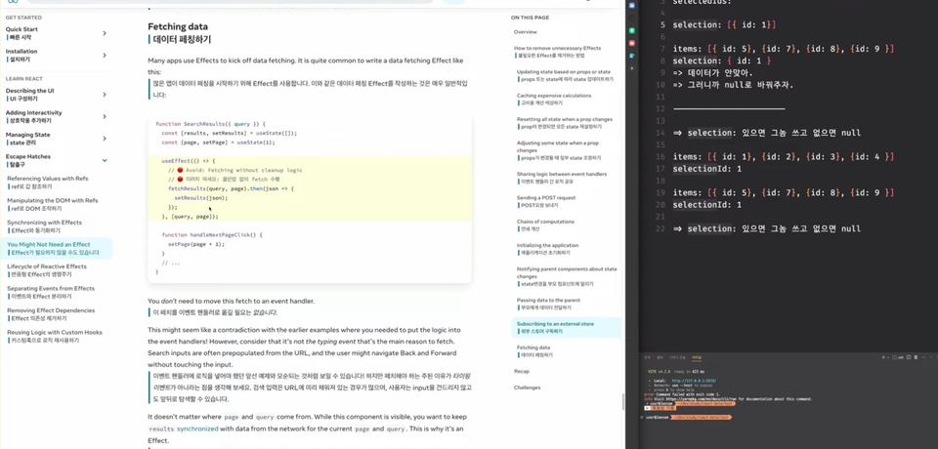Place cursor on editor line 10 null text

click(733, 85)
